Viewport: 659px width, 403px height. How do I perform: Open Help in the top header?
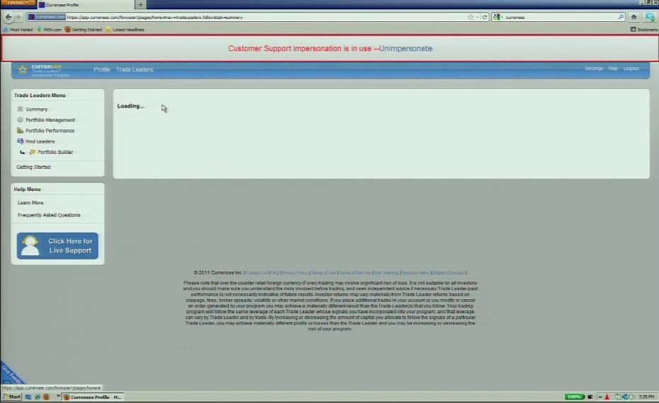tap(613, 69)
